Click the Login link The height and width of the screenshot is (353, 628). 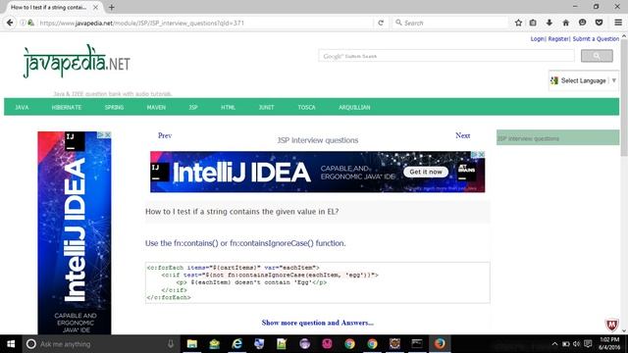pyautogui.click(x=537, y=39)
